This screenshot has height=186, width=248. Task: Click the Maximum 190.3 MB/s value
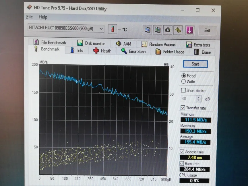coord(195,131)
